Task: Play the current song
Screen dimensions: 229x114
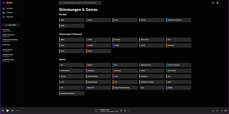Action: point(8,111)
